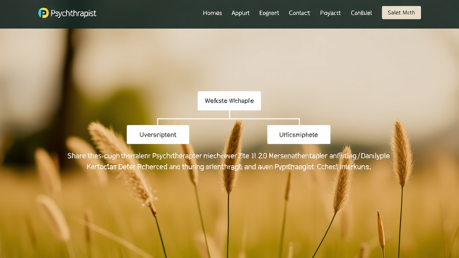459x258 pixels.
Task: Select the Appurt nav link
Action: pos(240,13)
